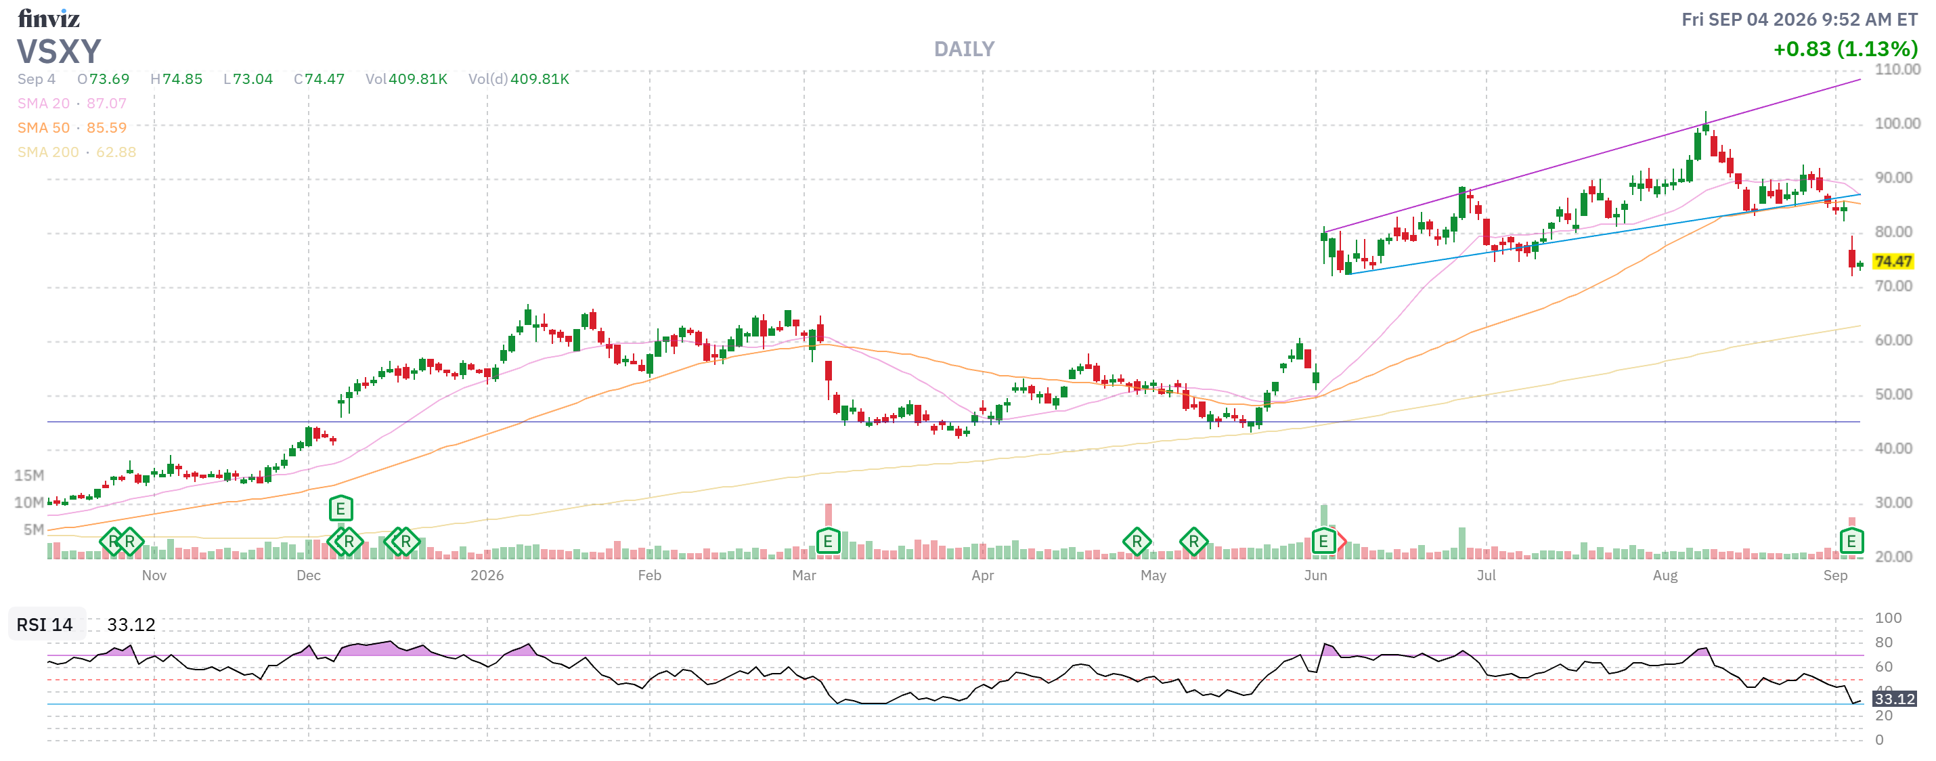Click the 2026 label on the time axis

click(x=487, y=575)
